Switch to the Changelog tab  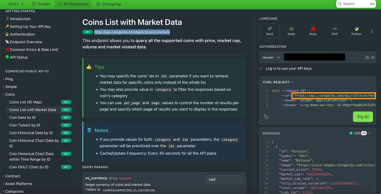coord(108,4)
